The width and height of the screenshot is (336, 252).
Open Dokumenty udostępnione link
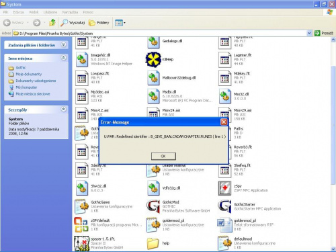click(36, 81)
